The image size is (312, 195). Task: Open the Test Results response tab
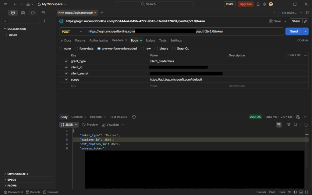click(x=118, y=117)
